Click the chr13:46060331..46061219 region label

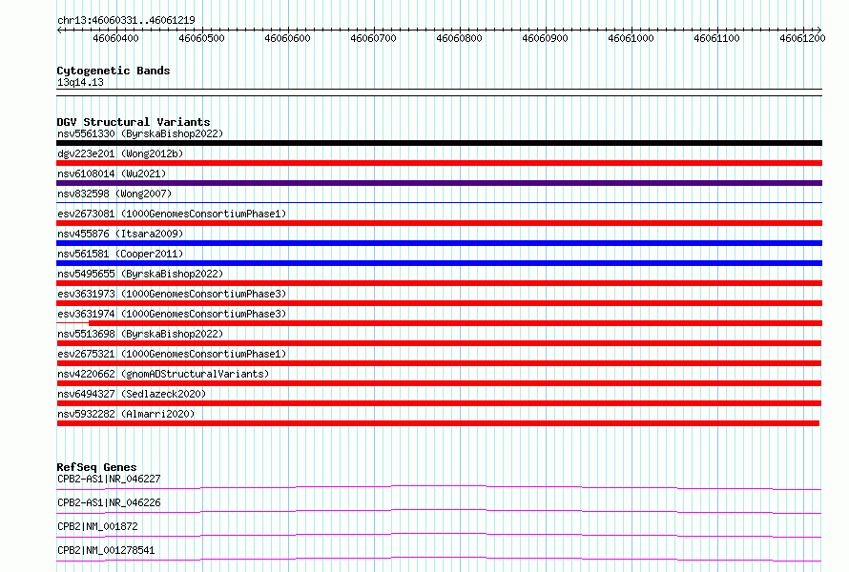pos(126,20)
